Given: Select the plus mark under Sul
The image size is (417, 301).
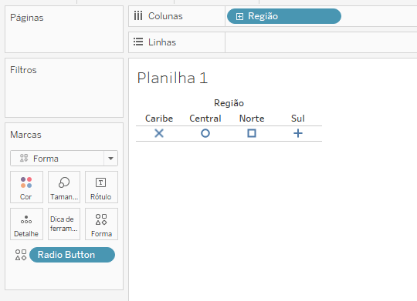Looking at the screenshot, I should tap(298, 133).
